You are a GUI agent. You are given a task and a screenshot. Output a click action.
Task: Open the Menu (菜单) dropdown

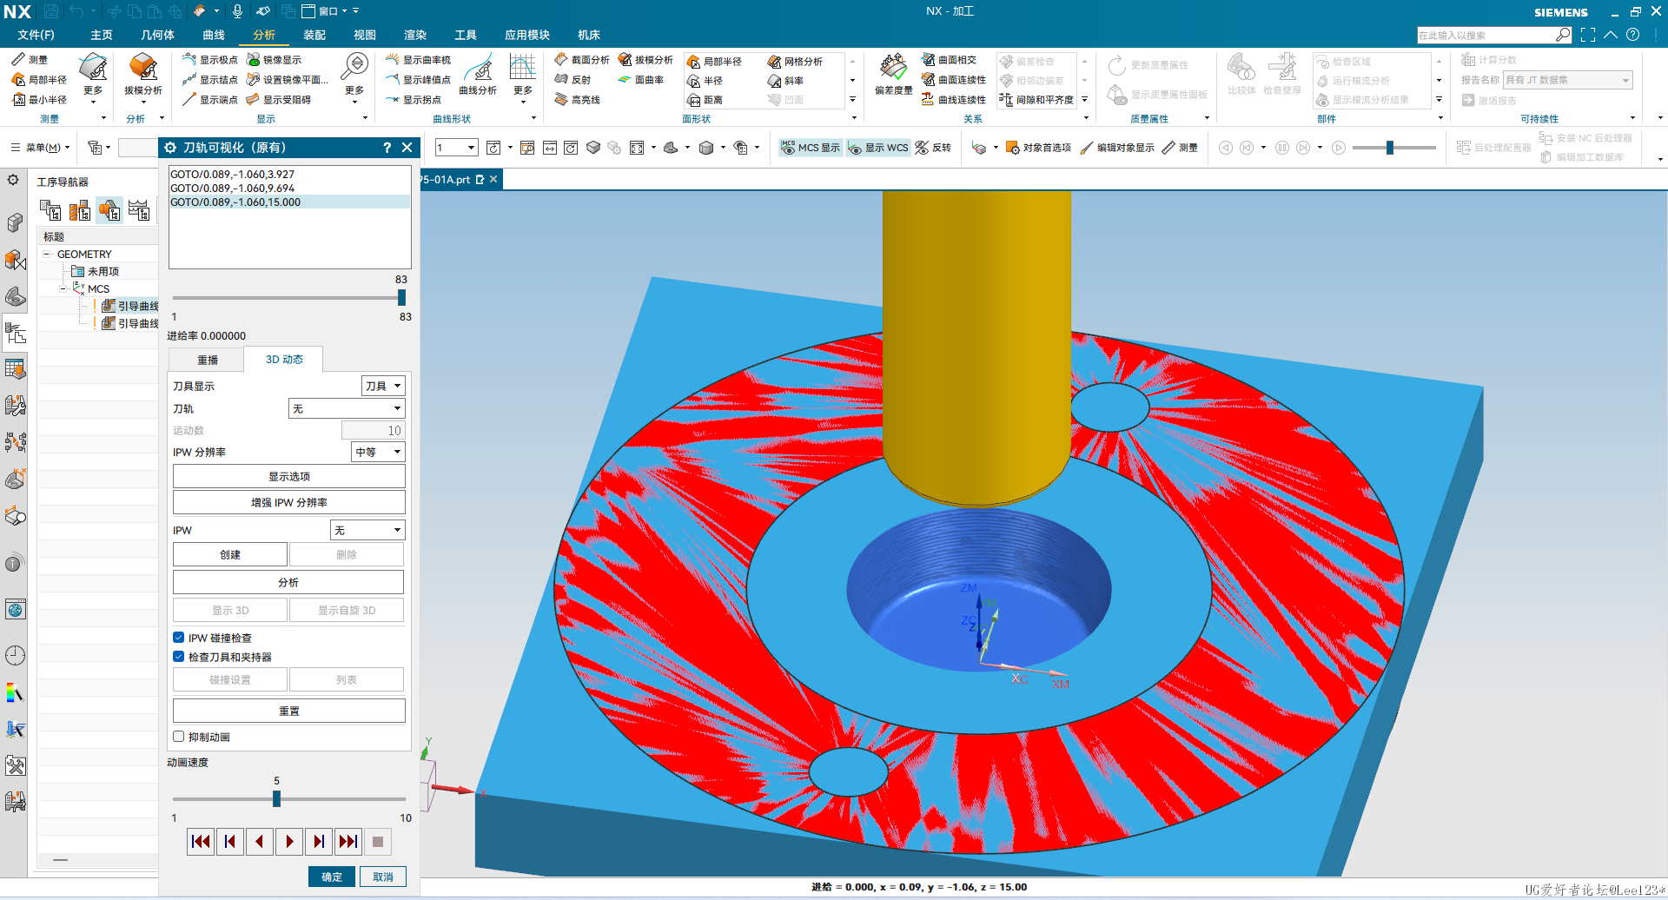point(40,148)
